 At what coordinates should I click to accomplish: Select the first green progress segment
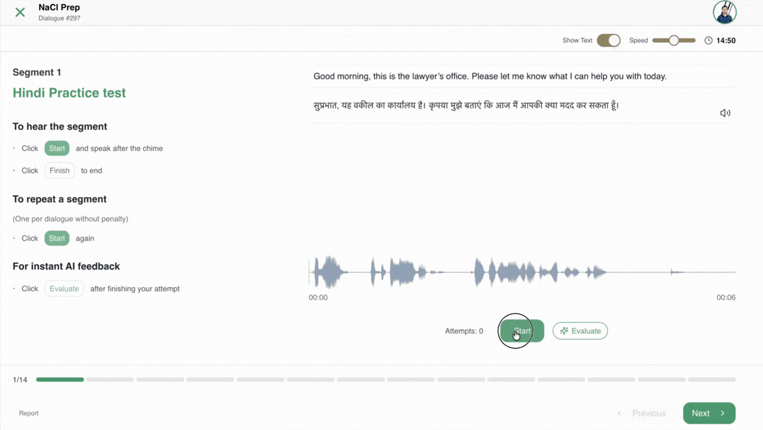[x=60, y=380]
